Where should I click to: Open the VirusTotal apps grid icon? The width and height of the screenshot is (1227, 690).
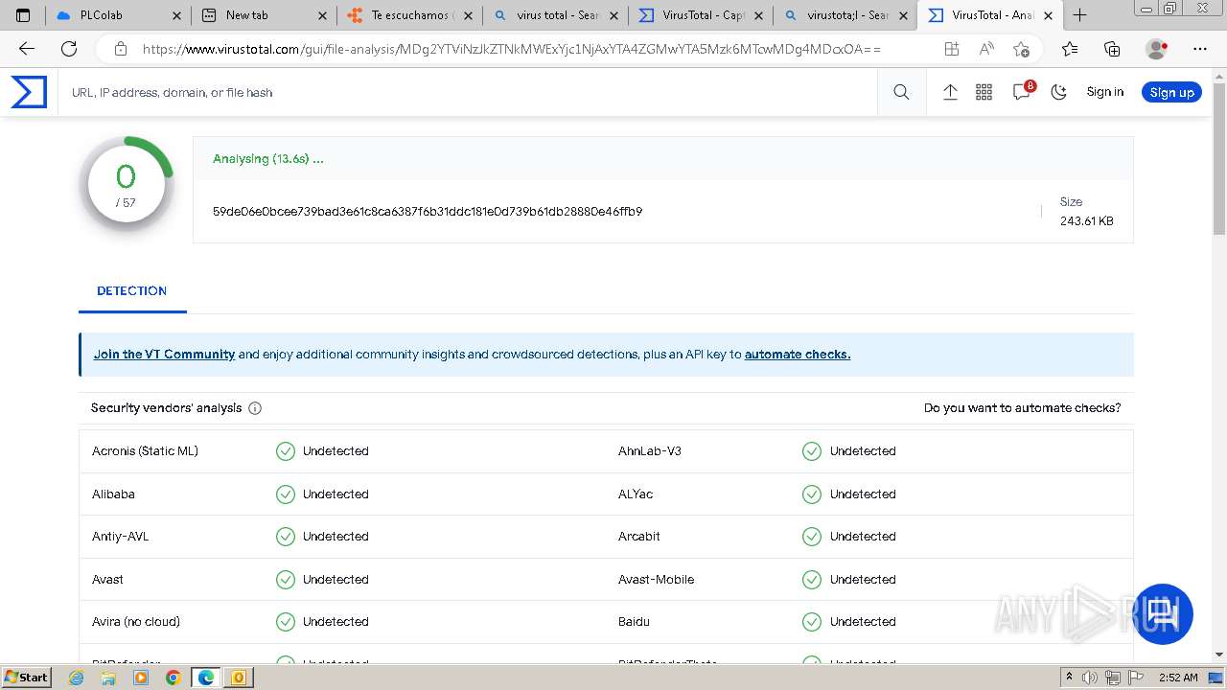click(x=984, y=92)
